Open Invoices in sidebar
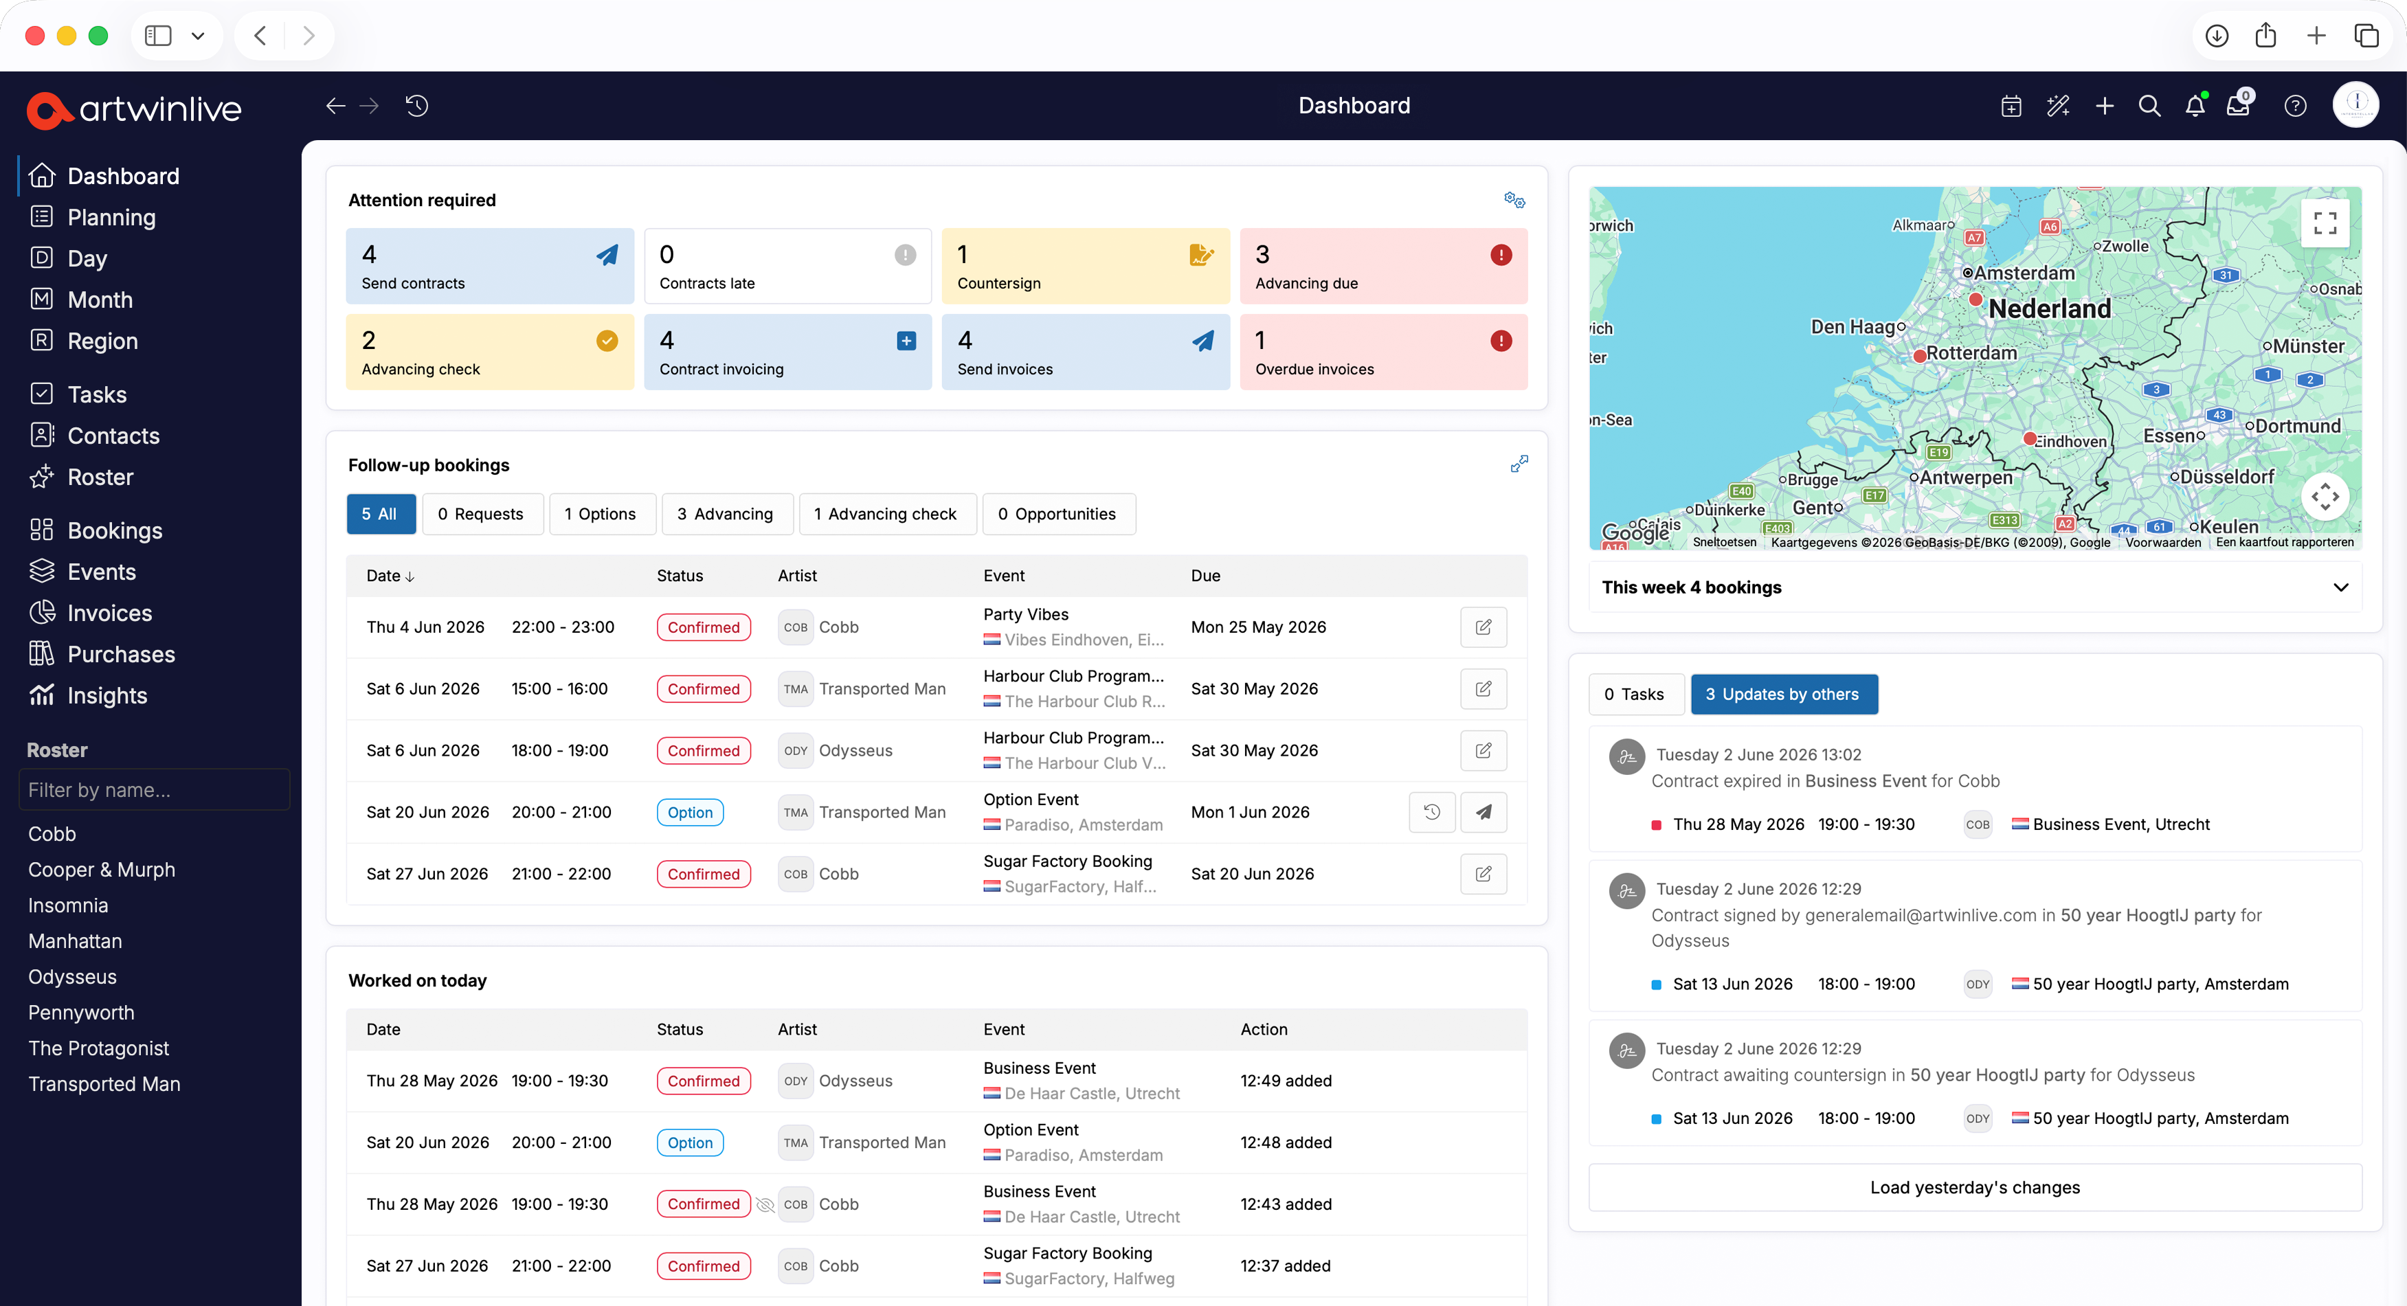2407x1306 pixels. [109, 613]
